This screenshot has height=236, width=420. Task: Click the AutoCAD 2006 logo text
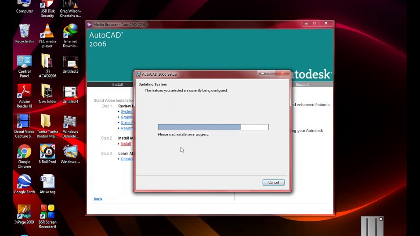106,39
